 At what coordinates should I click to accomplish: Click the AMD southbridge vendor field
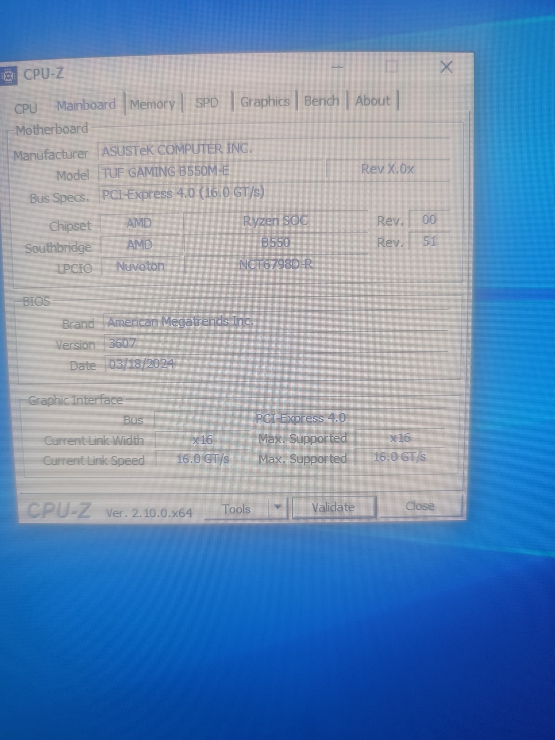(x=139, y=245)
